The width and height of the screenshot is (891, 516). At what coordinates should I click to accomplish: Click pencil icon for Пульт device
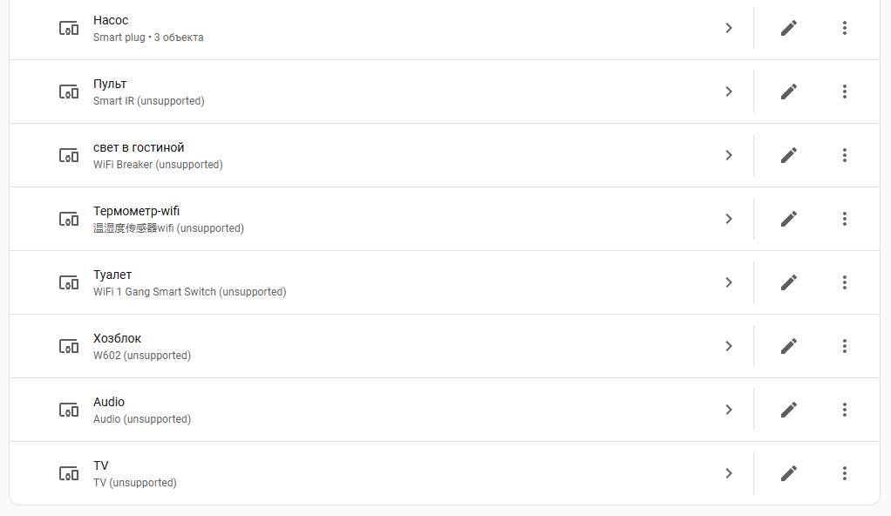(x=789, y=92)
